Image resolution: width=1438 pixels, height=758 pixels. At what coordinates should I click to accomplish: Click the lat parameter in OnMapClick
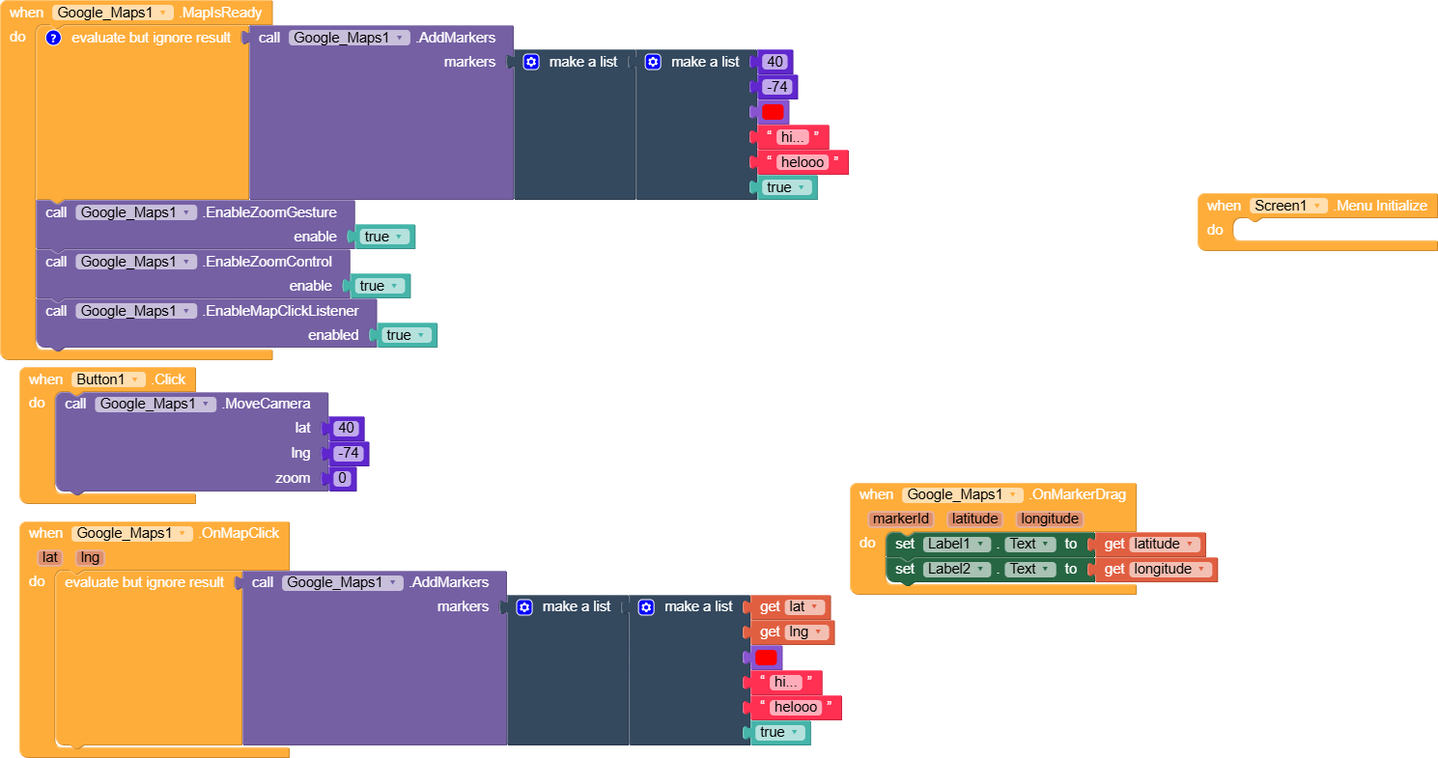click(50, 558)
